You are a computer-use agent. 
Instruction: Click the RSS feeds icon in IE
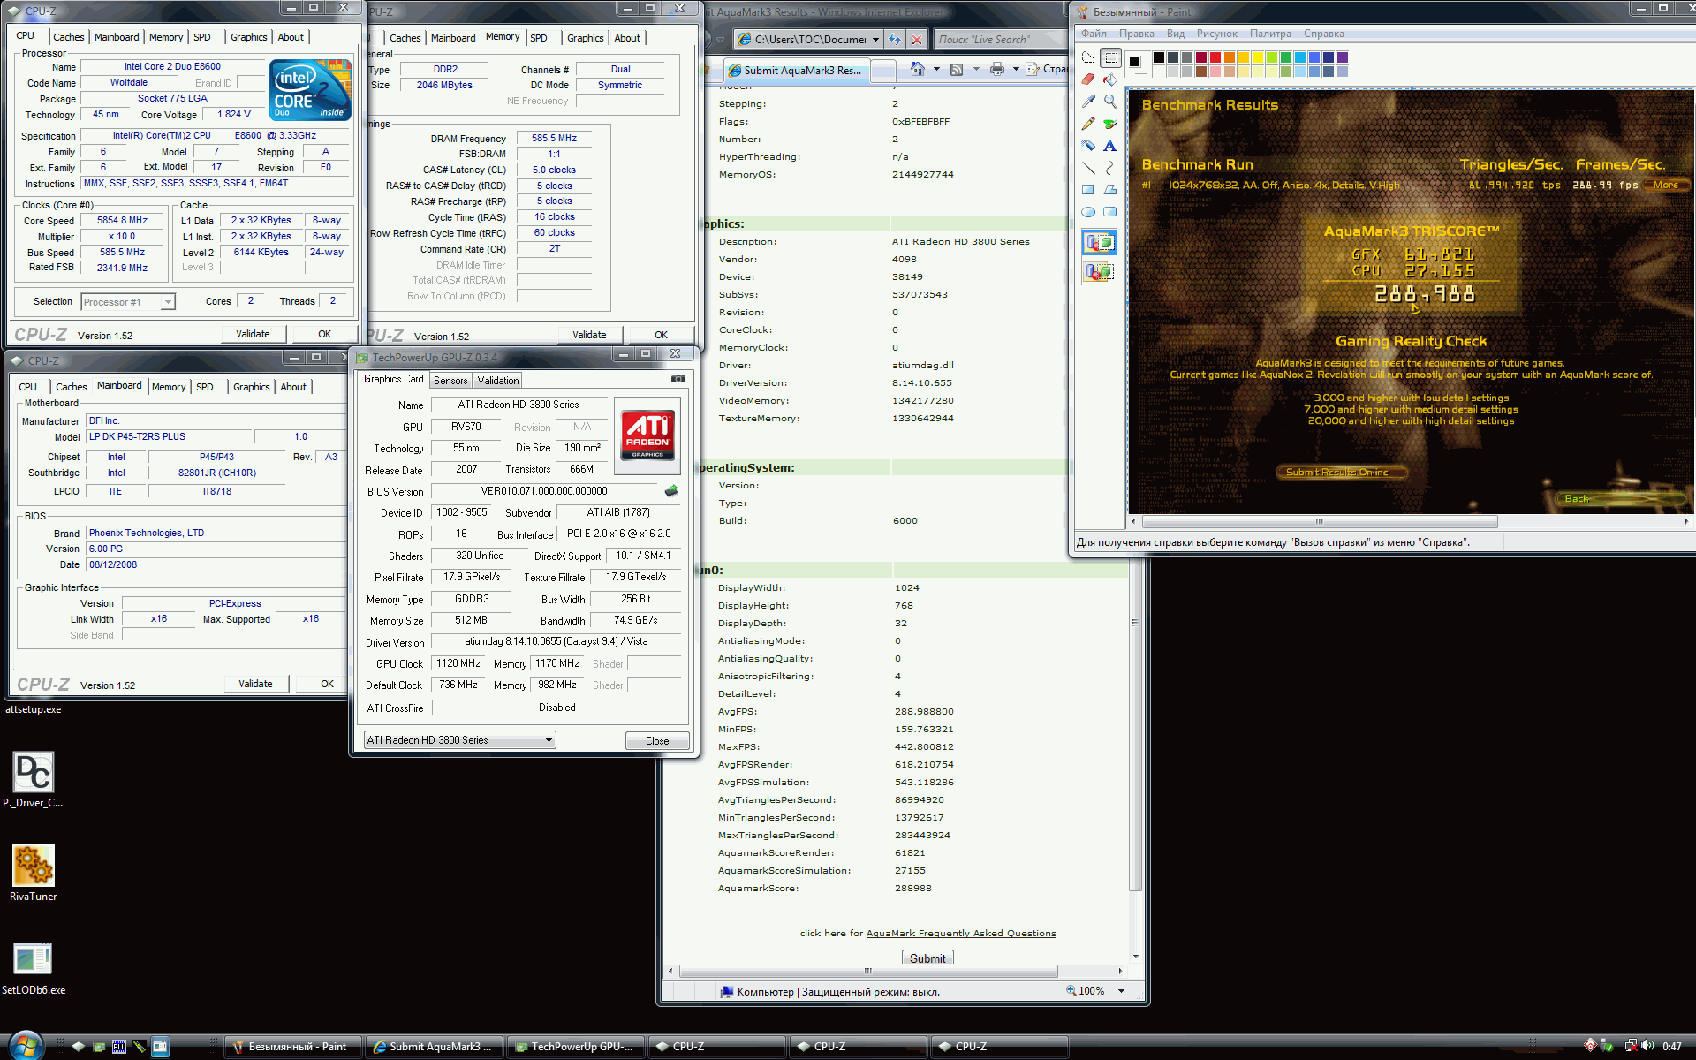(956, 69)
